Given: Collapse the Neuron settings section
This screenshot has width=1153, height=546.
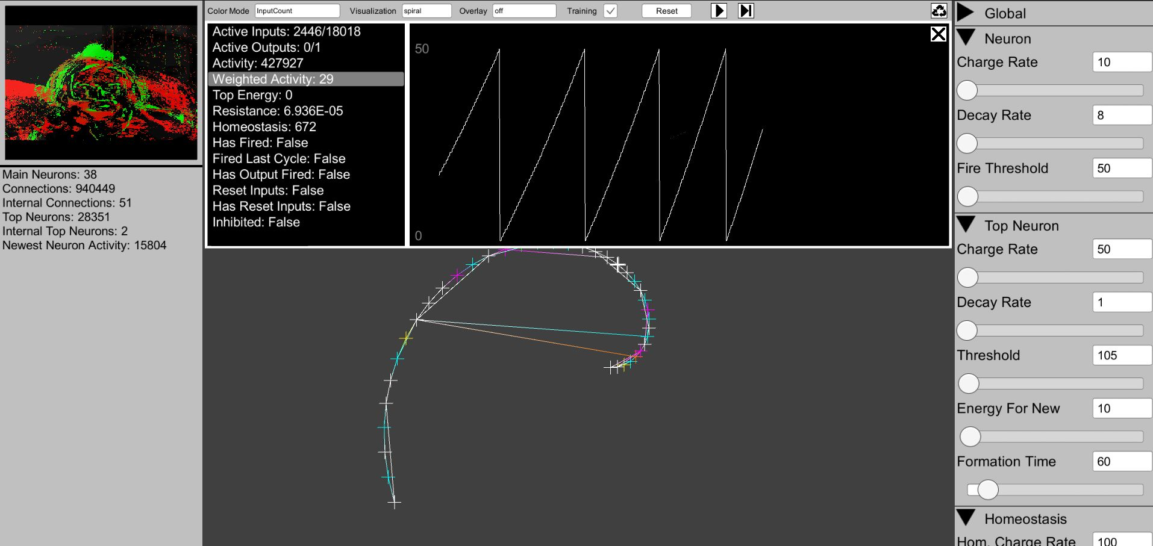Looking at the screenshot, I should click(966, 39).
